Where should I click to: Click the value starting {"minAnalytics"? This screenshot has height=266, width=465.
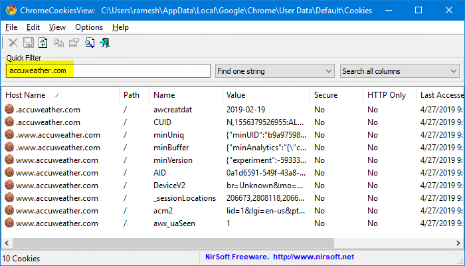pos(266,148)
